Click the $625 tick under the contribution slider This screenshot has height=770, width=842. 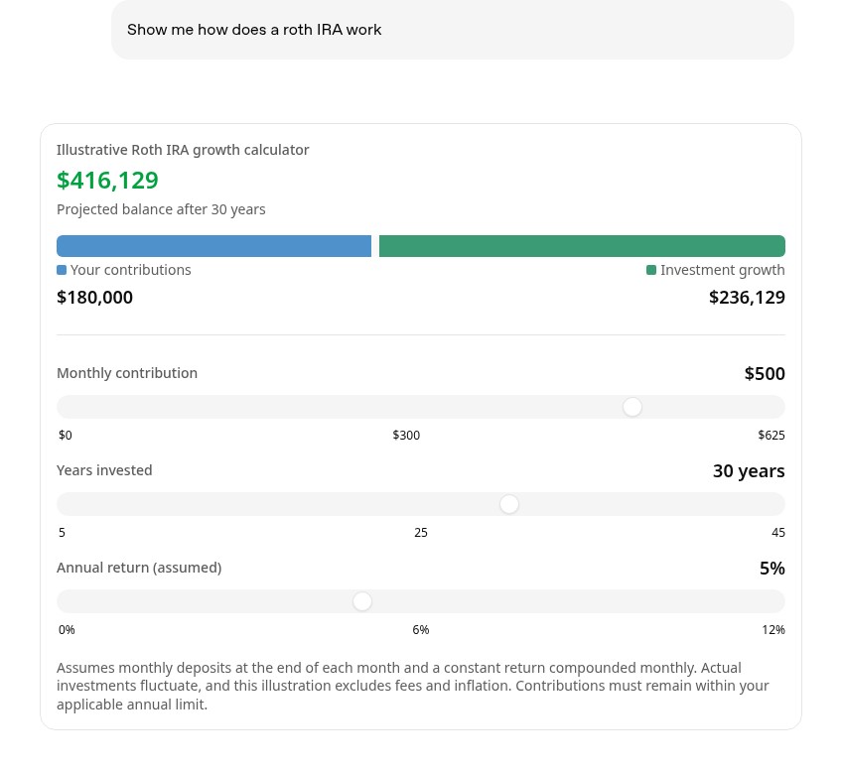pos(772,436)
